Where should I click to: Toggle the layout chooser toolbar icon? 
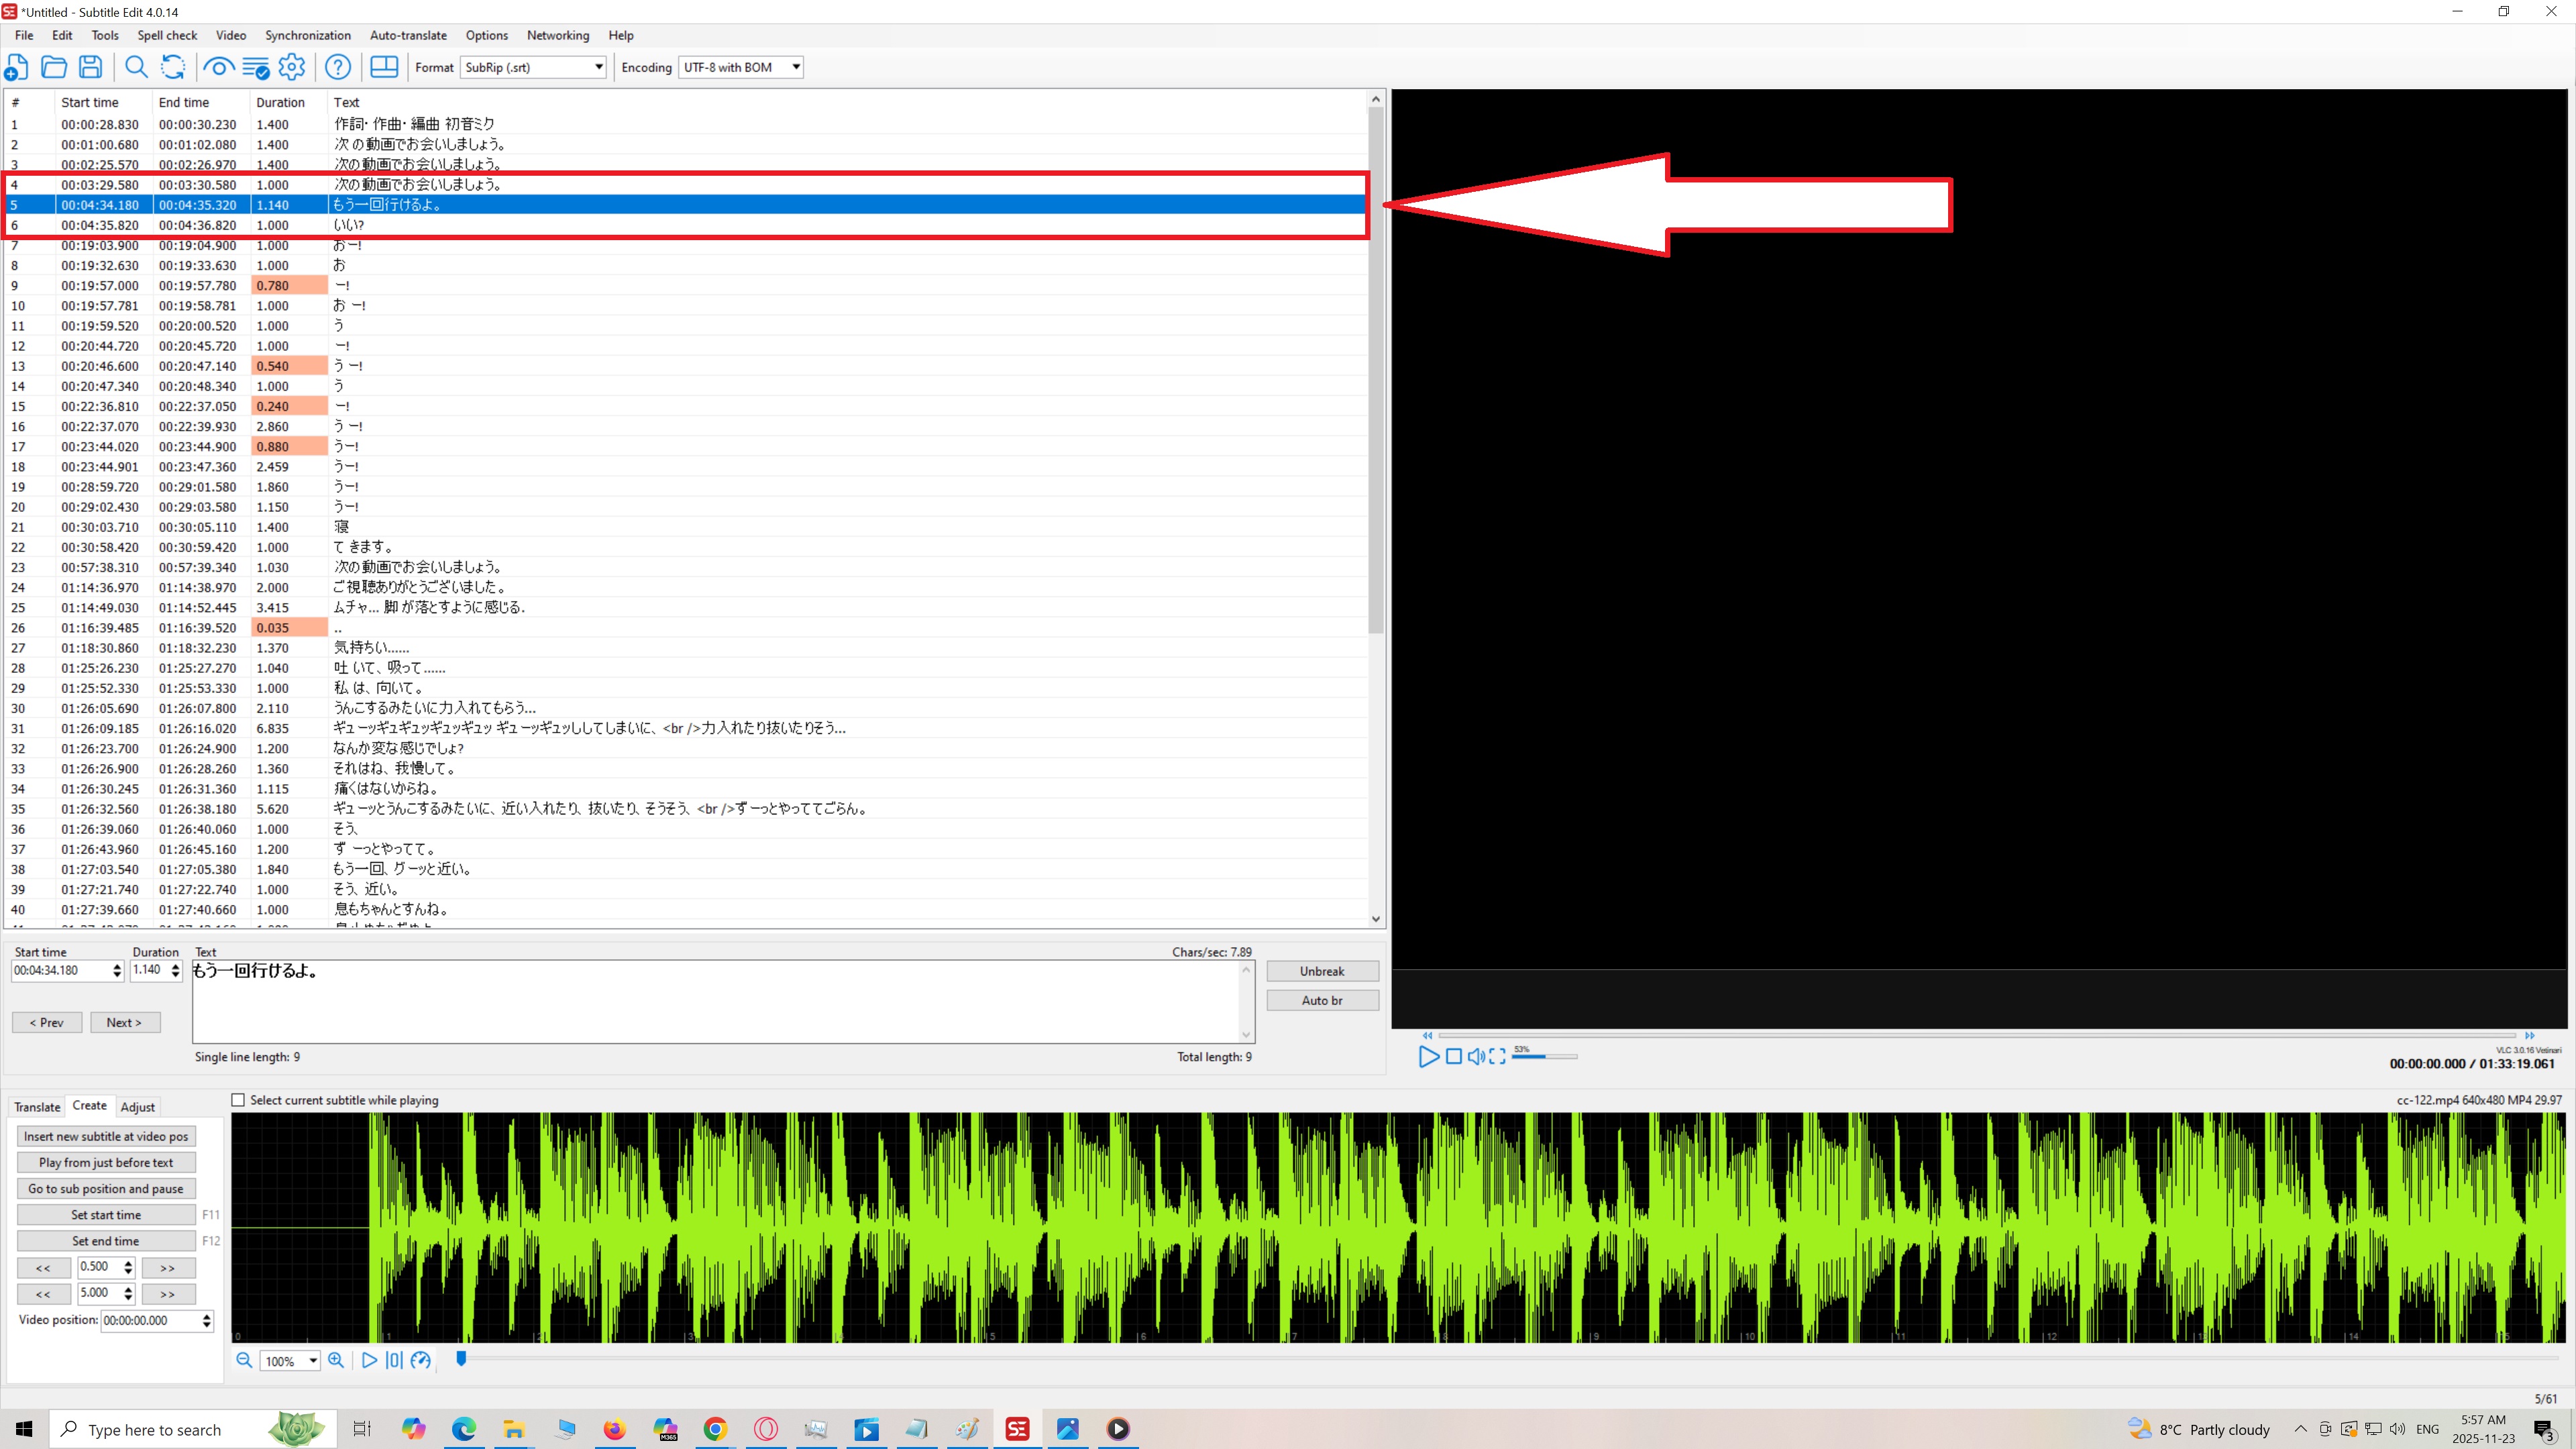[x=384, y=67]
